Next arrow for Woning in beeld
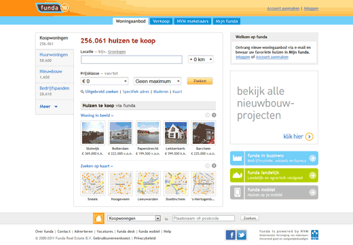 pyautogui.click(x=214, y=115)
